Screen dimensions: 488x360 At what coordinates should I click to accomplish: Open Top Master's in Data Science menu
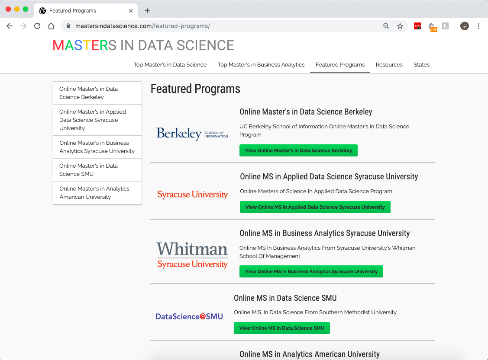(x=170, y=65)
